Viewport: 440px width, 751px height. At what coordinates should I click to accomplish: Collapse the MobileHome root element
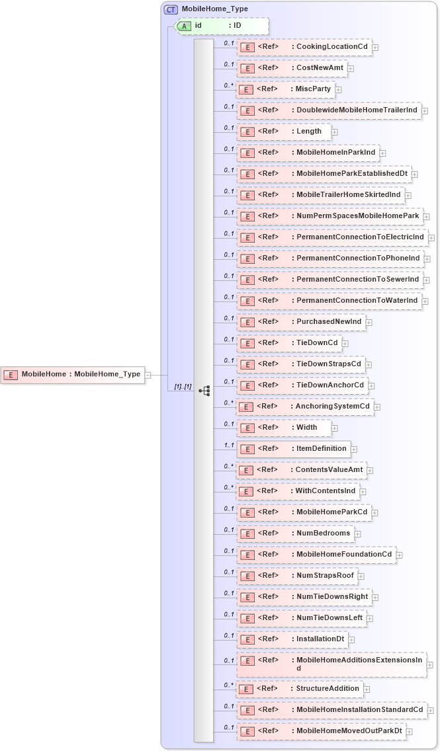148,375
